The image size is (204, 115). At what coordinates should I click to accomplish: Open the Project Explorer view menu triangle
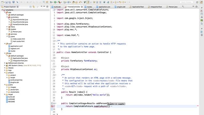click(41, 6)
